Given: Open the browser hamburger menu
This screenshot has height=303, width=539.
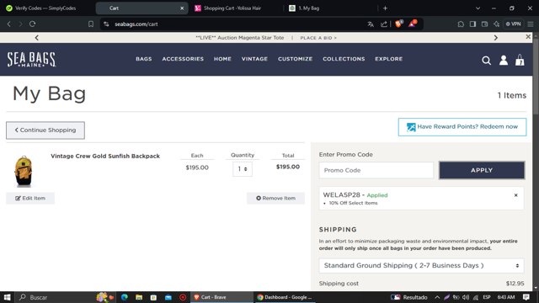Looking at the screenshot, I should pyautogui.click(x=531, y=24).
